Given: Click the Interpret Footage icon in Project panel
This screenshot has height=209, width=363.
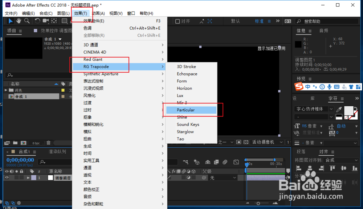Looking at the screenshot, I should point(7,143).
